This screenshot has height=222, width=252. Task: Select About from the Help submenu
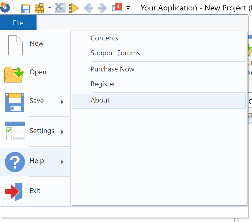pyautogui.click(x=100, y=100)
